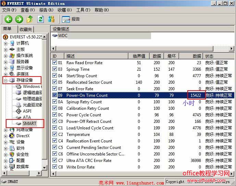236x186 pixels.
Task: Expand the 网络设备 tree node
Action: coord(5,130)
